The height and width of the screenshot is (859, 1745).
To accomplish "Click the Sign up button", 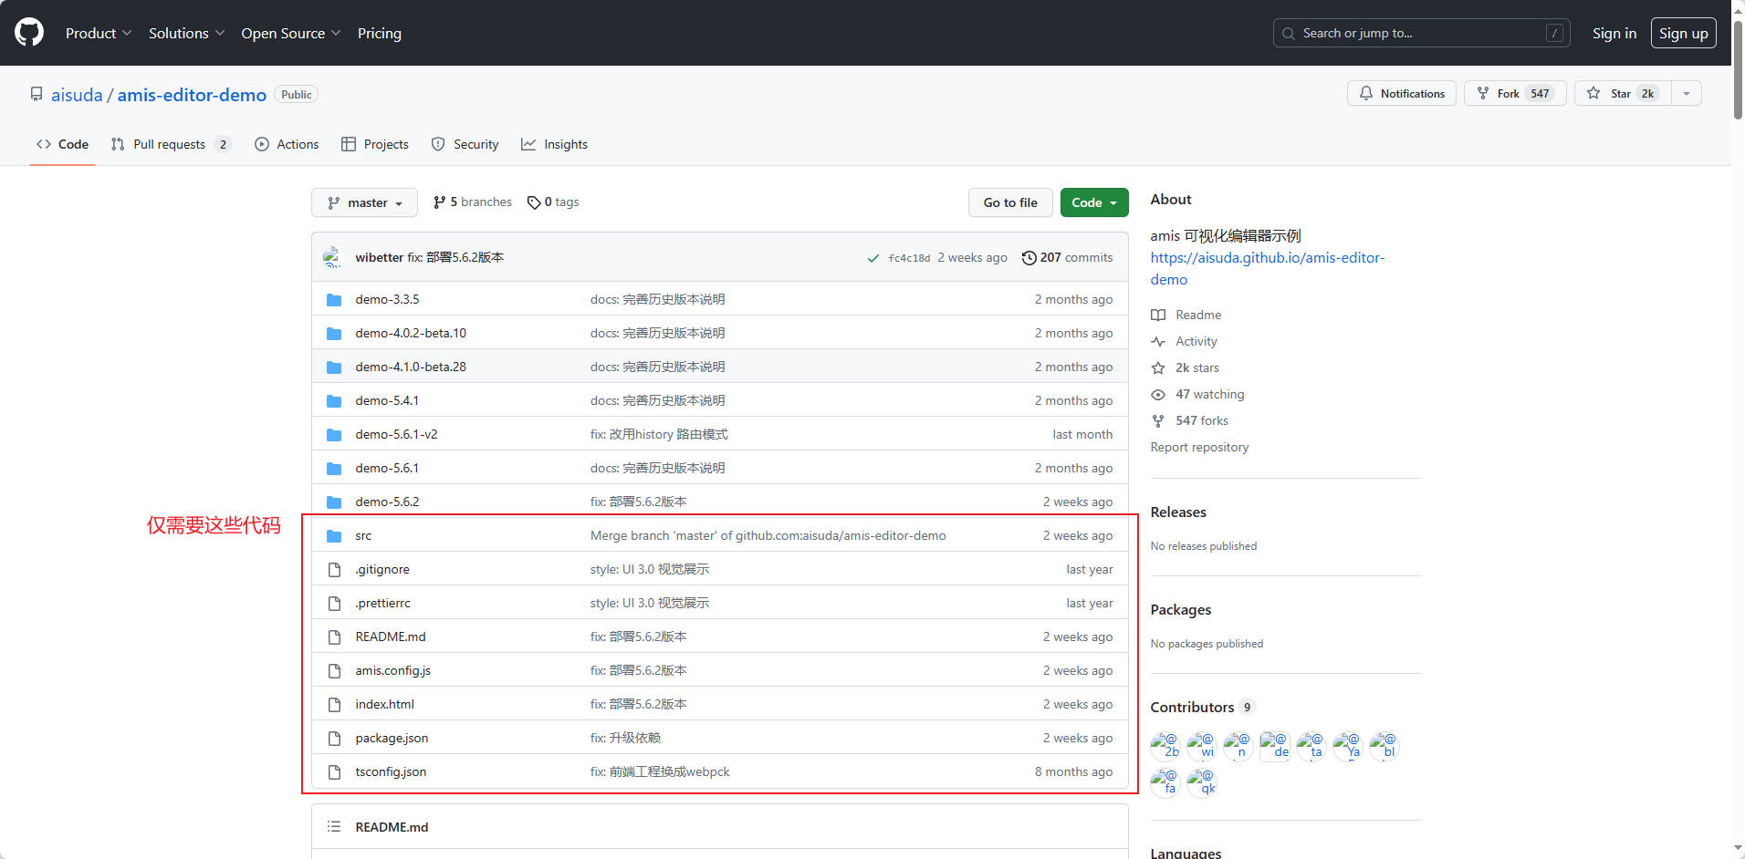I will [x=1683, y=33].
